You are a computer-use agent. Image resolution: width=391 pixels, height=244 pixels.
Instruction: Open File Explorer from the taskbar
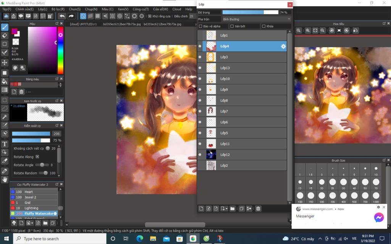(x=153, y=239)
